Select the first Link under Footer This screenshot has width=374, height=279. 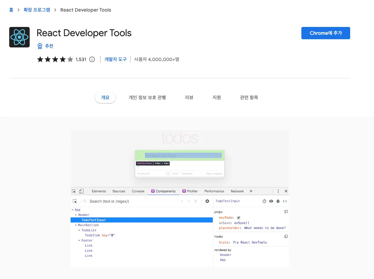(89, 246)
